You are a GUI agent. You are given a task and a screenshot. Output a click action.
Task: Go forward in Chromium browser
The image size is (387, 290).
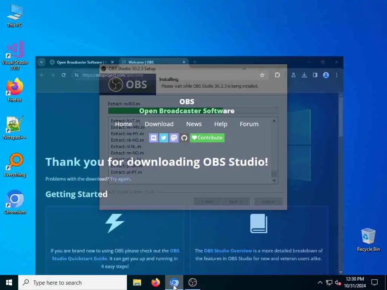(x=53, y=75)
